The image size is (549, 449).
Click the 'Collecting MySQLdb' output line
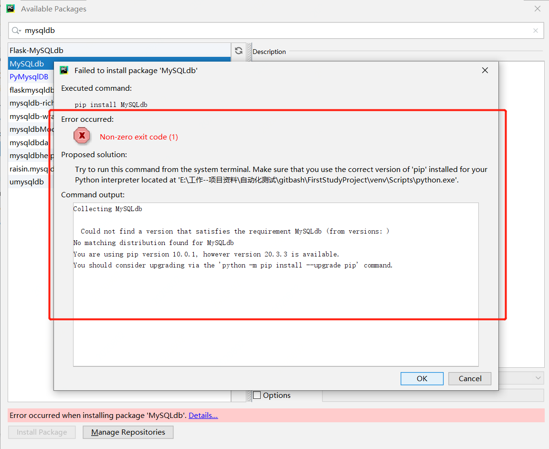107,209
